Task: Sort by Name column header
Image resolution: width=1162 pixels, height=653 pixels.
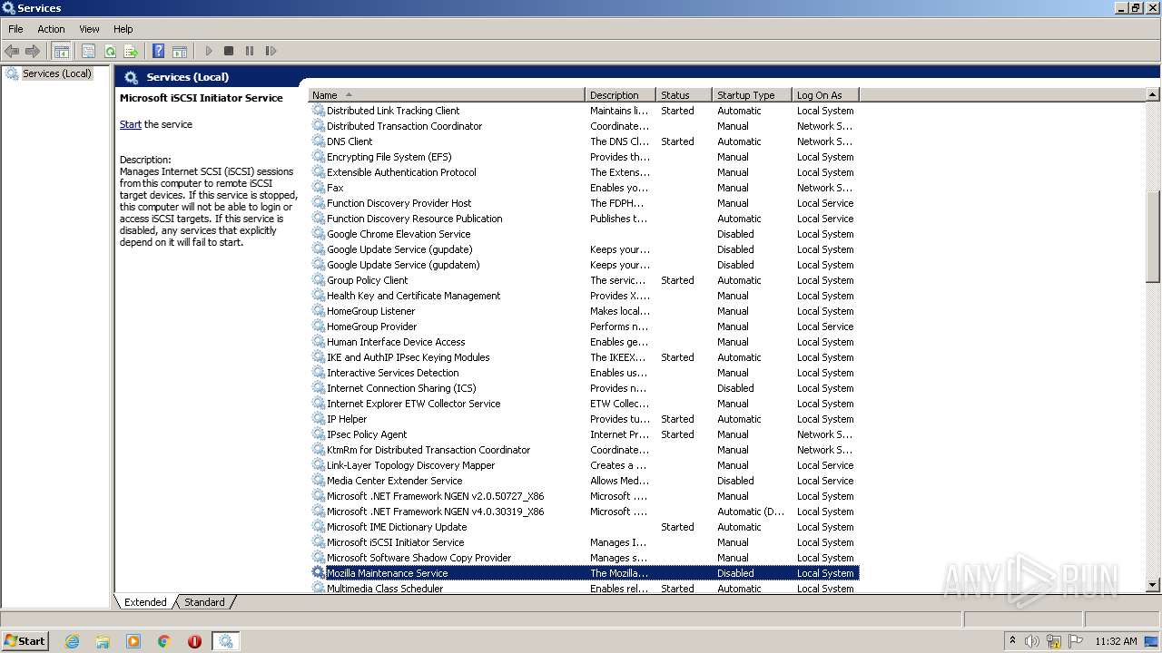Action: pos(447,94)
